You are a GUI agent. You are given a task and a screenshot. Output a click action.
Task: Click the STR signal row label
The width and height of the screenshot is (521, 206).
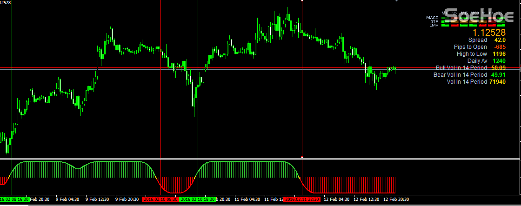(434, 21)
